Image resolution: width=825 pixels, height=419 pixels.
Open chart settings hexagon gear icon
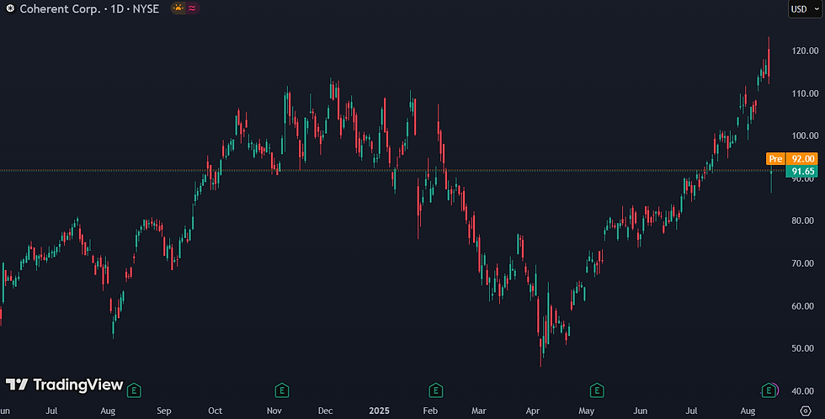[x=806, y=411]
